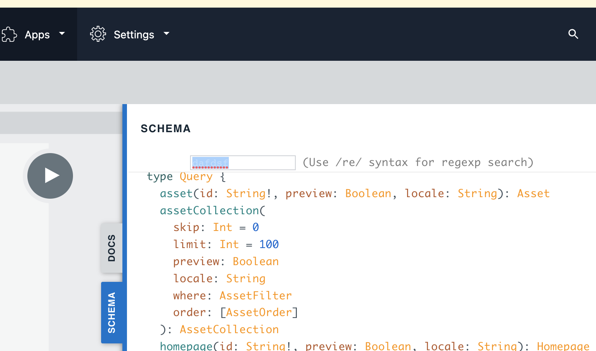
Task: Click the limit default value 100
Action: [x=269, y=245]
